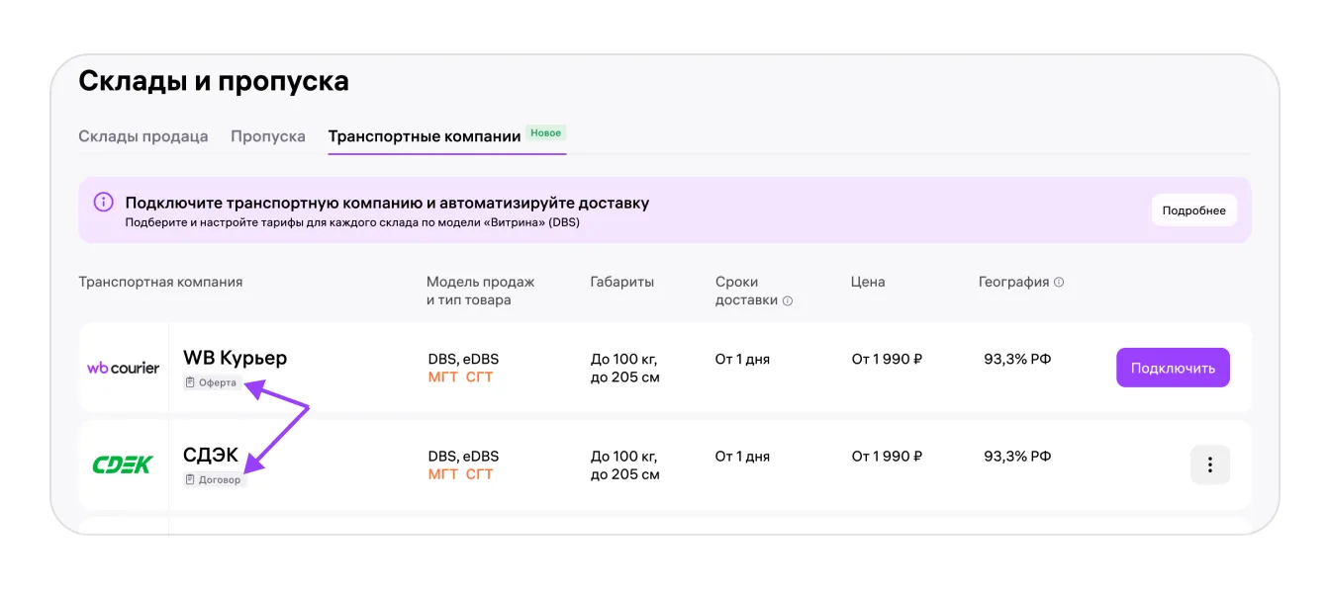Click the green СДЭК logo
The width and height of the screenshot is (1330, 589).
coord(123,464)
